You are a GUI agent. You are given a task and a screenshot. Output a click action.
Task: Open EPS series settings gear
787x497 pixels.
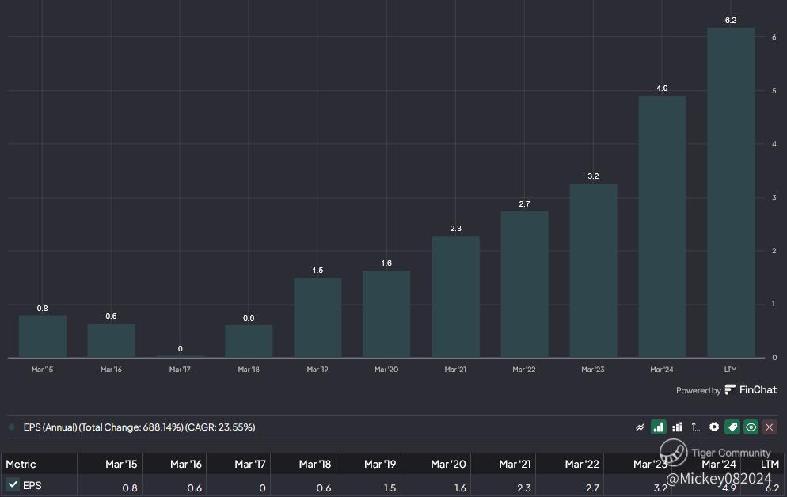tap(714, 427)
